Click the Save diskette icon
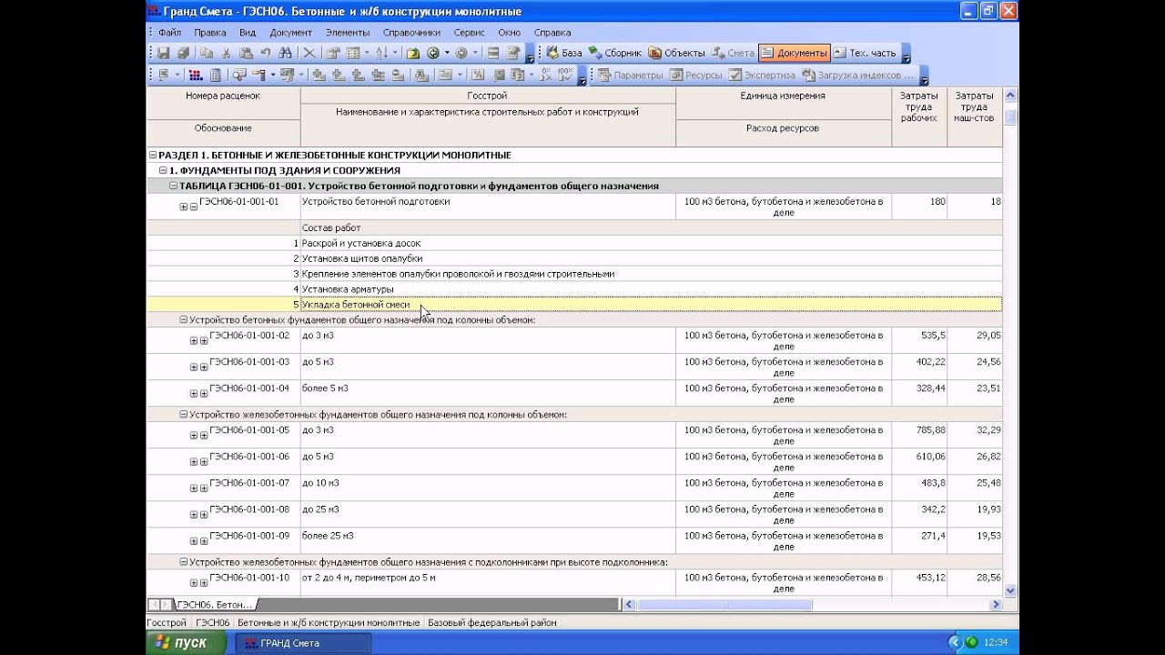Viewport: 1165px width, 655px height. tap(164, 53)
